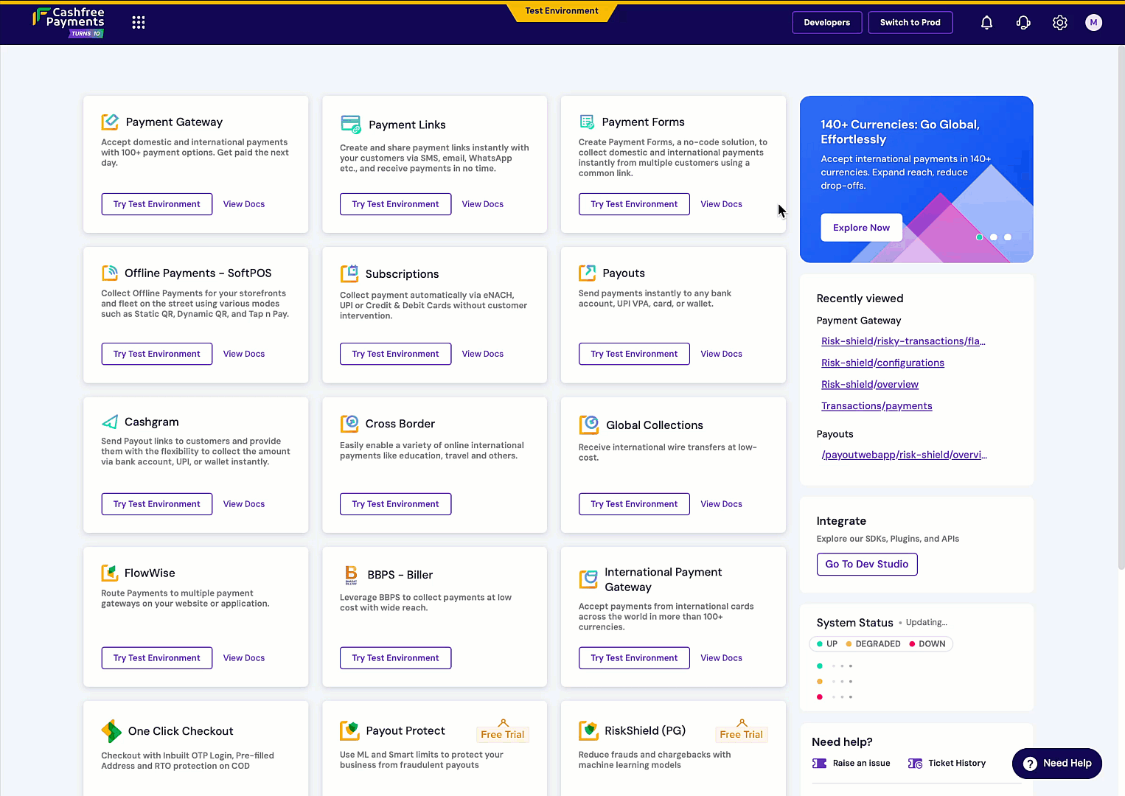The width and height of the screenshot is (1125, 796).
Task: Try Test Environment for Payment Forms
Action: [x=635, y=204]
